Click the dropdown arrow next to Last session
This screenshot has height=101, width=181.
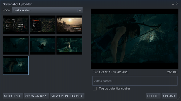[x=80, y=11]
